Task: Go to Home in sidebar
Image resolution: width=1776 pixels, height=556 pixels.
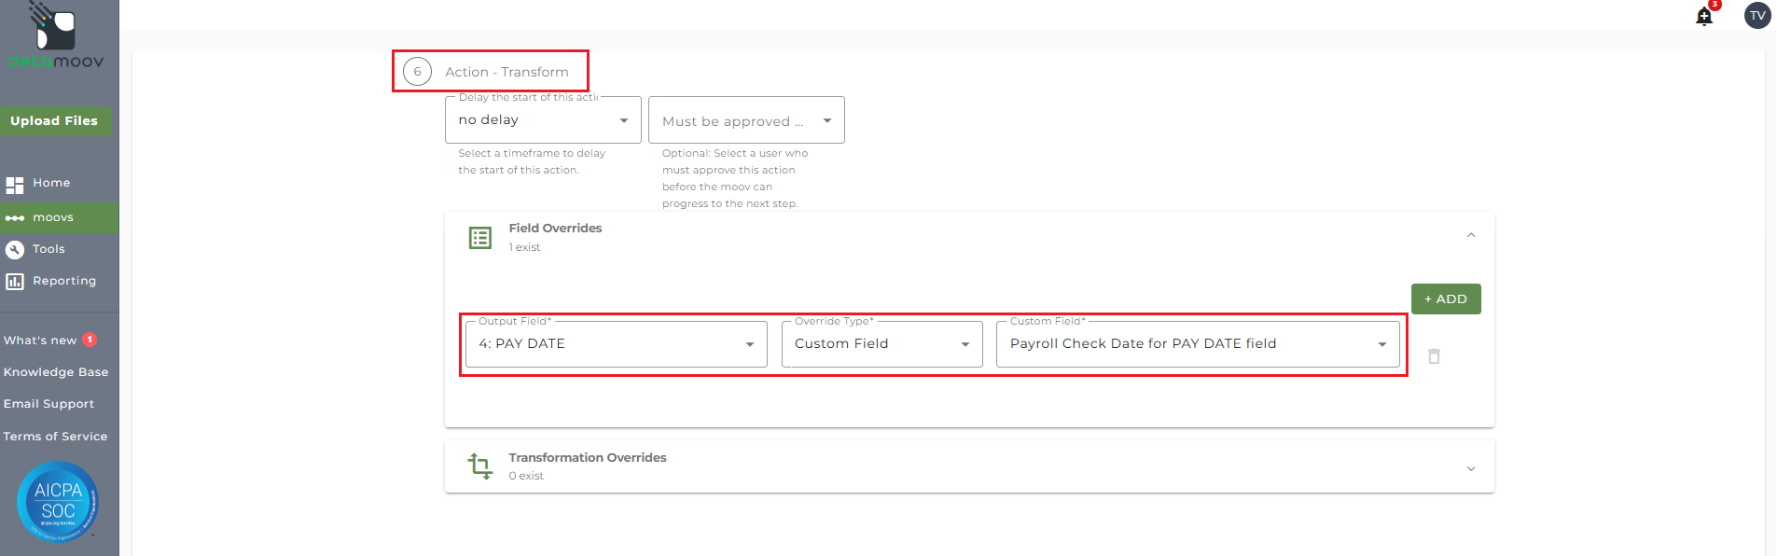Action: tap(51, 183)
